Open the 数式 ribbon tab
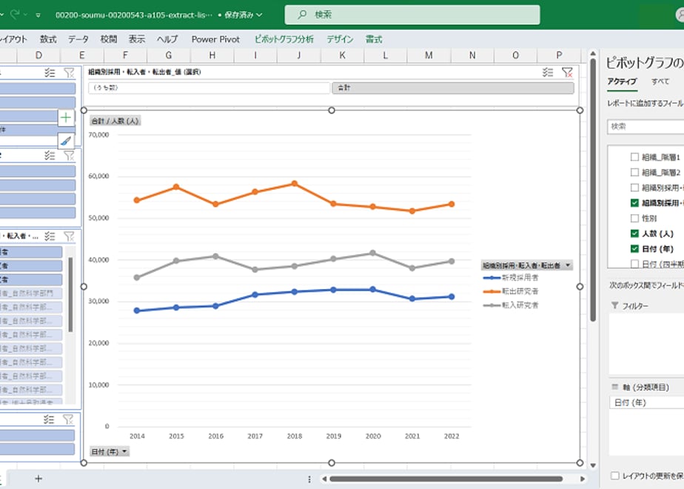 (x=48, y=39)
